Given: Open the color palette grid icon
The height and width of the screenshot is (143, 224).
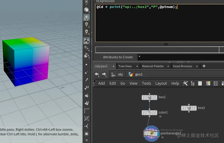Looking at the screenshot, I should [208, 83].
